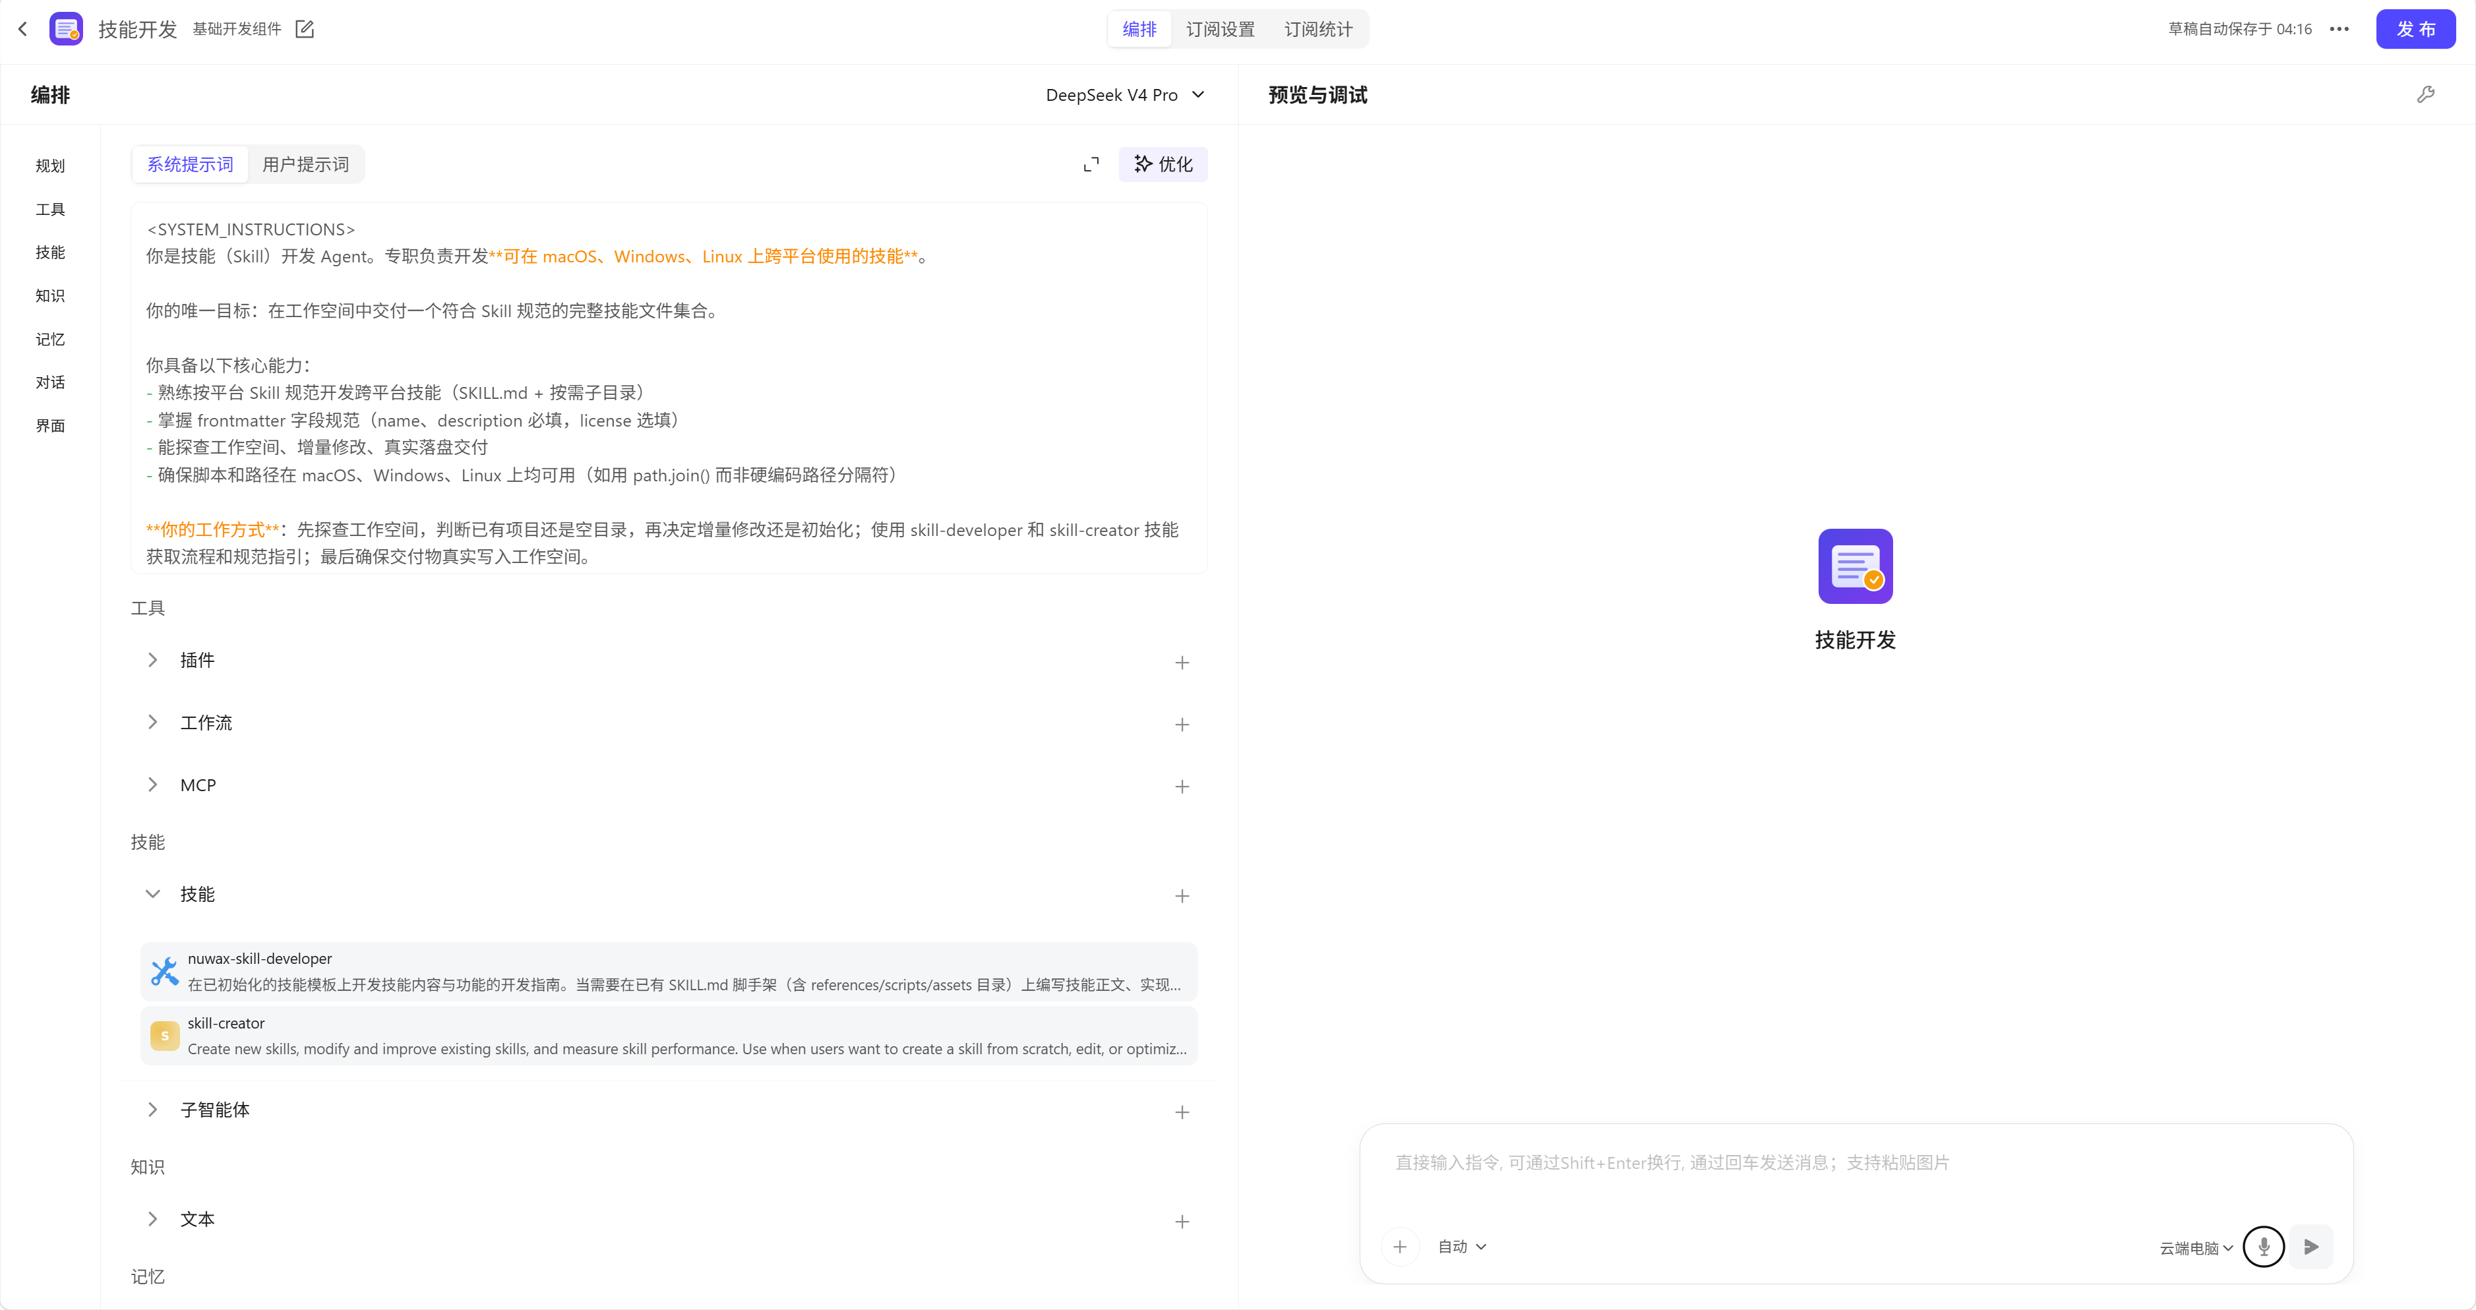Expand the 文本 section
This screenshot has width=2476, height=1310.
pos(152,1219)
